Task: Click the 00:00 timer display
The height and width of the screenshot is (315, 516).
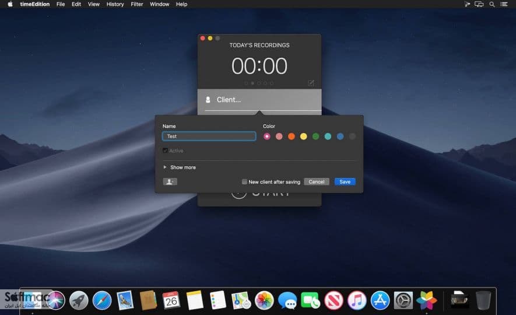Action: pos(259,66)
